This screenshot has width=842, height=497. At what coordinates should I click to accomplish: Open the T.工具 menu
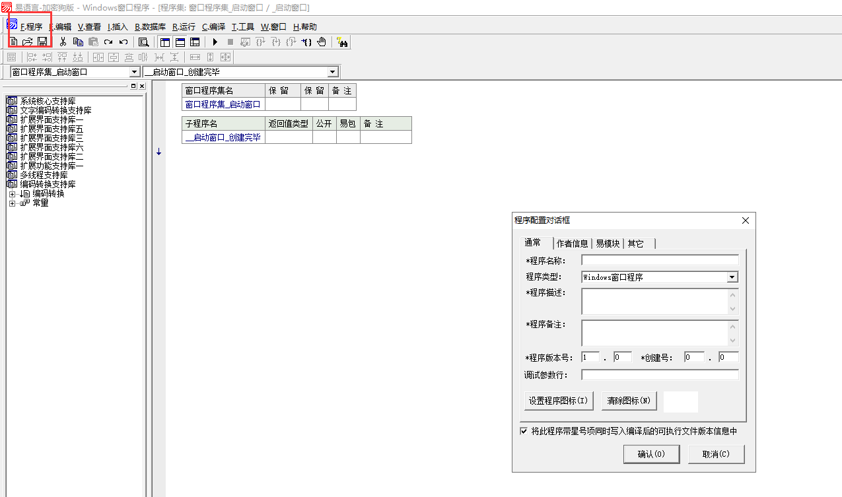coord(242,27)
